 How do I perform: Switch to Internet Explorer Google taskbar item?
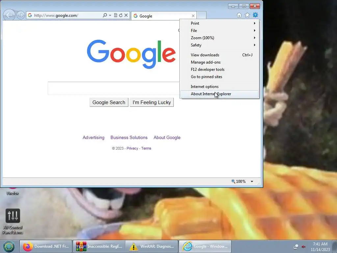(205, 246)
